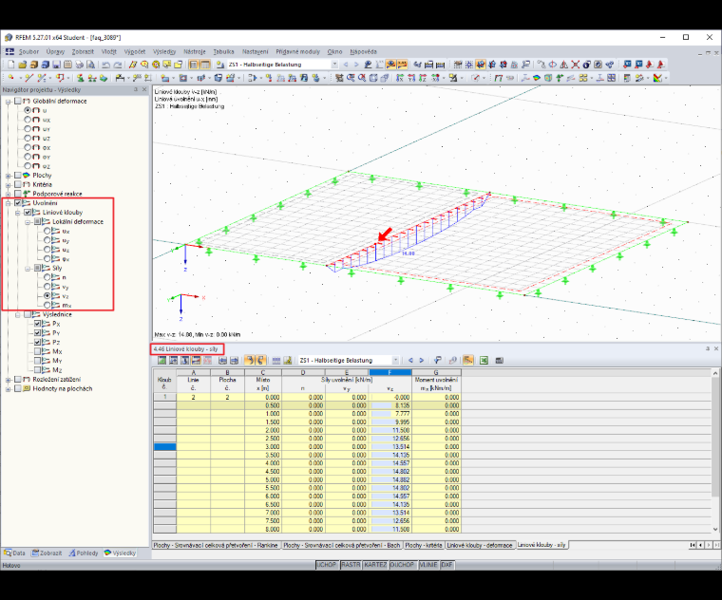Click next load case arrow in table toolbar
Image resolution: width=722 pixels, height=600 pixels.
[421, 360]
